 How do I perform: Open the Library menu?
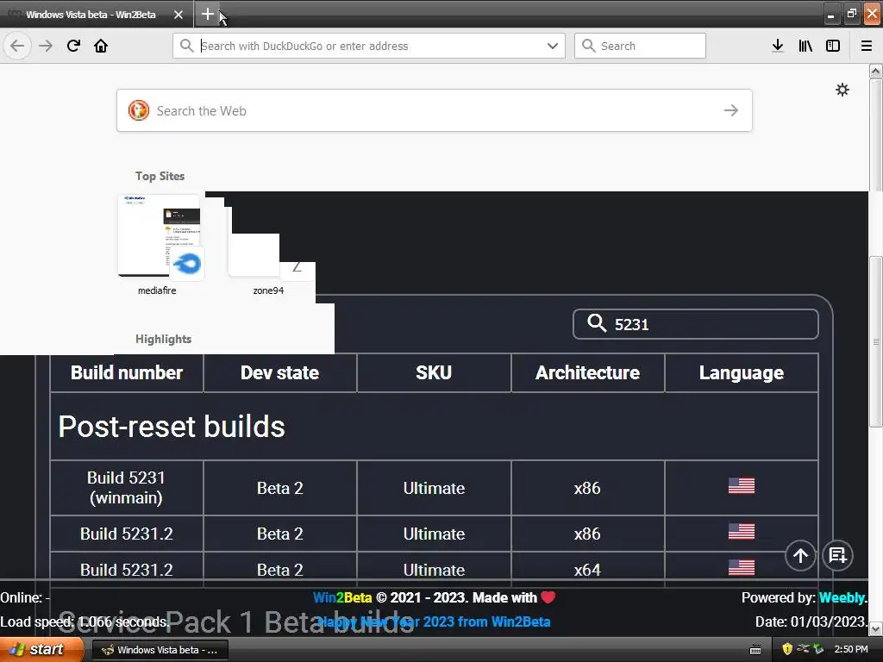(805, 46)
